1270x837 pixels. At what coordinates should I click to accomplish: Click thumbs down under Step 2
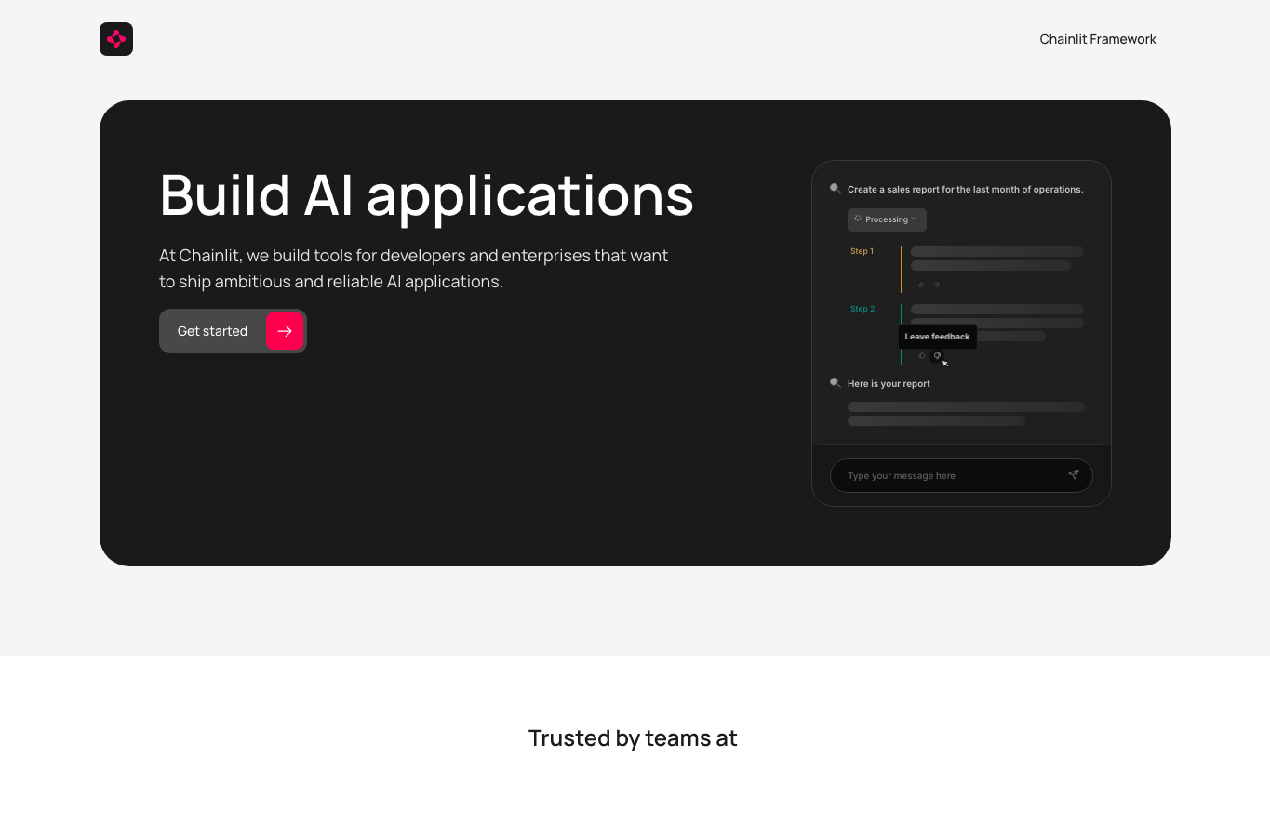937,355
